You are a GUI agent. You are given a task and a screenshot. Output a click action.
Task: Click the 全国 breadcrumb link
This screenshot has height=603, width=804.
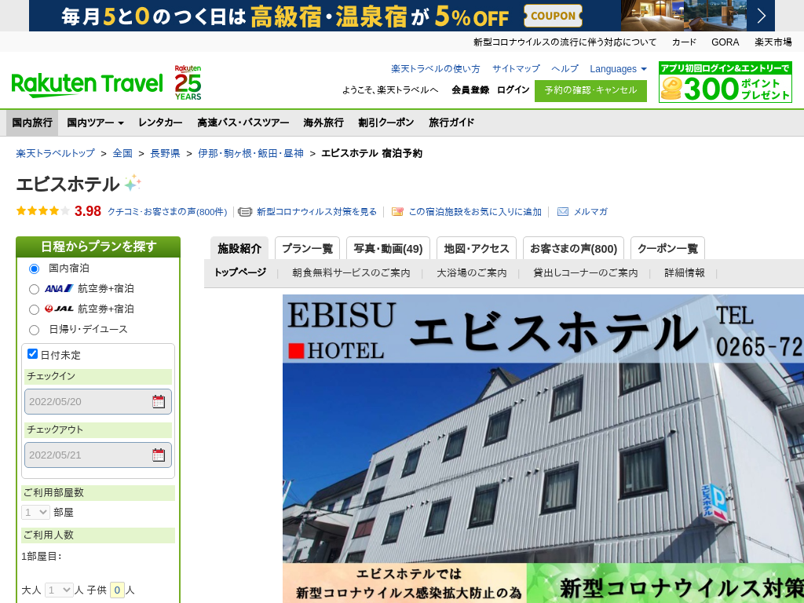point(122,153)
